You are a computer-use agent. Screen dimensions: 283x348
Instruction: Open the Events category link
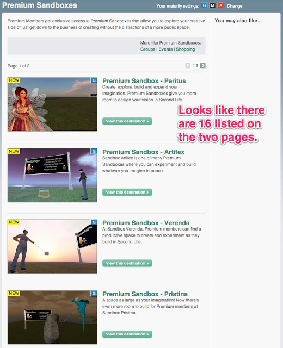[165, 49]
